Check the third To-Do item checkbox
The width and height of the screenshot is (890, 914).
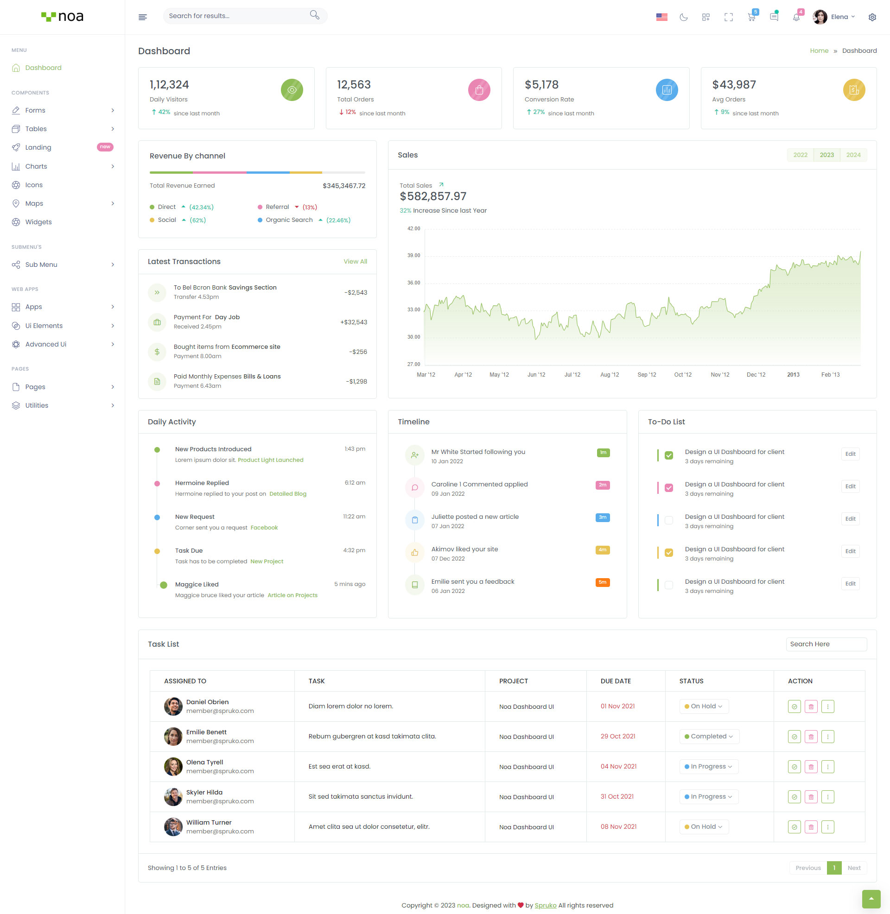pyautogui.click(x=669, y=520)
